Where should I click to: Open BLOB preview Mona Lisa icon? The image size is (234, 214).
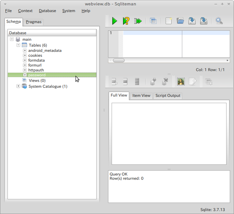coord(181,82)
